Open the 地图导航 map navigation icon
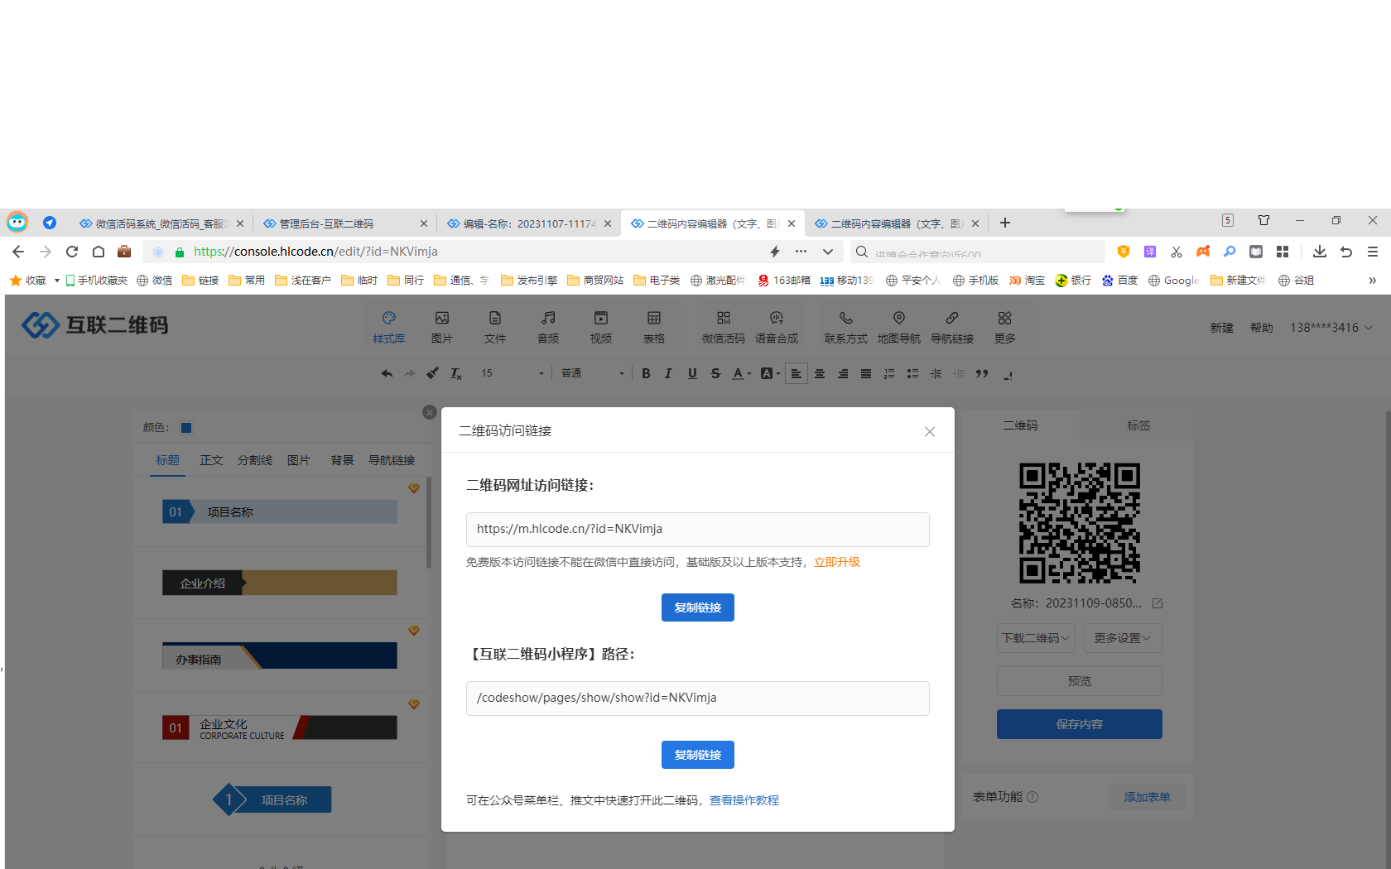Image resolution: width=1391 pixels, height=869 pixels. click(898, 327)
